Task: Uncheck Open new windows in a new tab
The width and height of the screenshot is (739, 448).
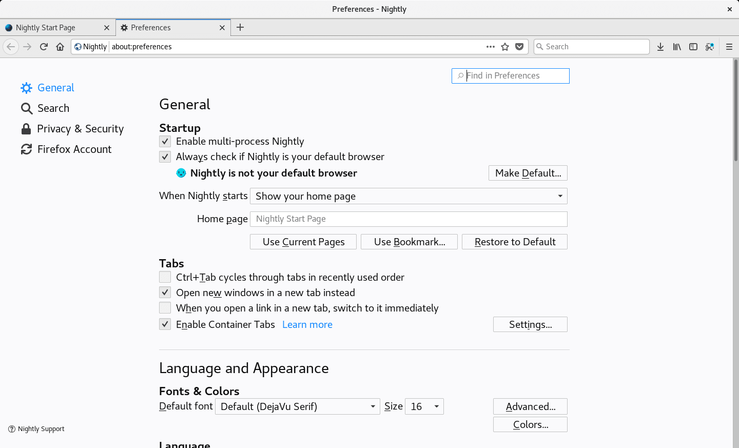Action: (x=165, y=293)
